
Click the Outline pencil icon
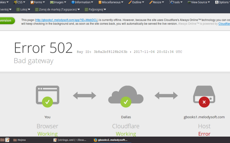pyautogui.click(x=130, y=2)
